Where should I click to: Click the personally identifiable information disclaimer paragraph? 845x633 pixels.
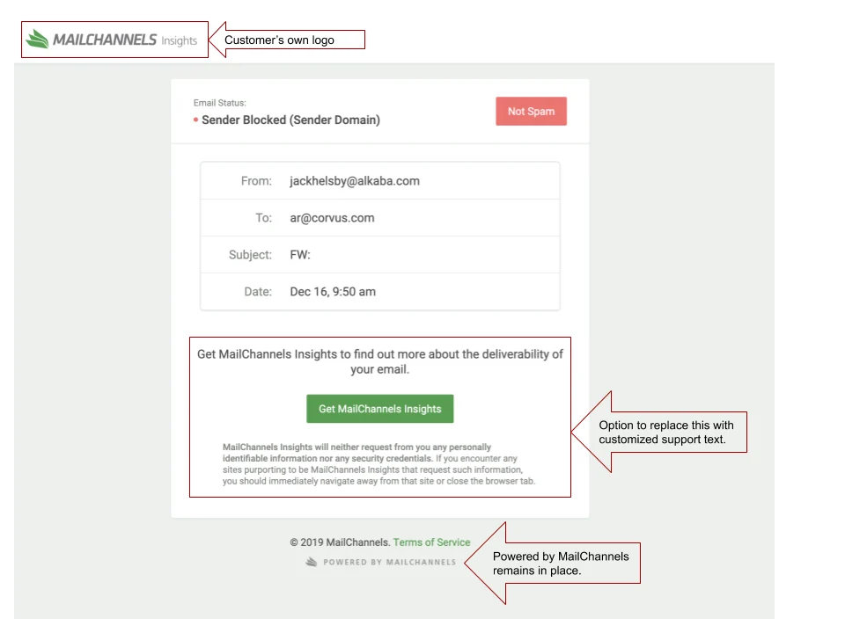click(378, 464)
